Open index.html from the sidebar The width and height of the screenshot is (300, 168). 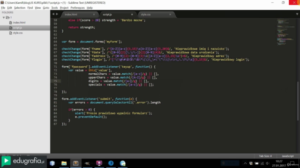point(19,22)
